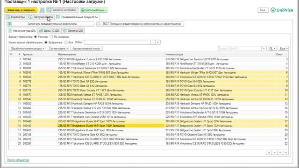Select article 103448 cell
The height and width of the screenshot is (168, 299).
[39, 121]
